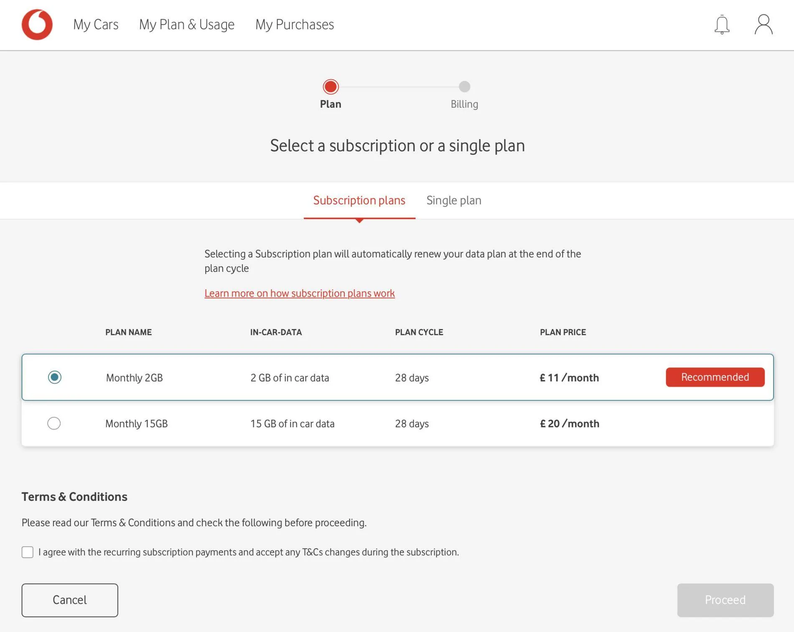Viewport: 794px width, 632px height.
Task: Click the '£ 11 /month' price text
Action: click(x=569, y=378)
